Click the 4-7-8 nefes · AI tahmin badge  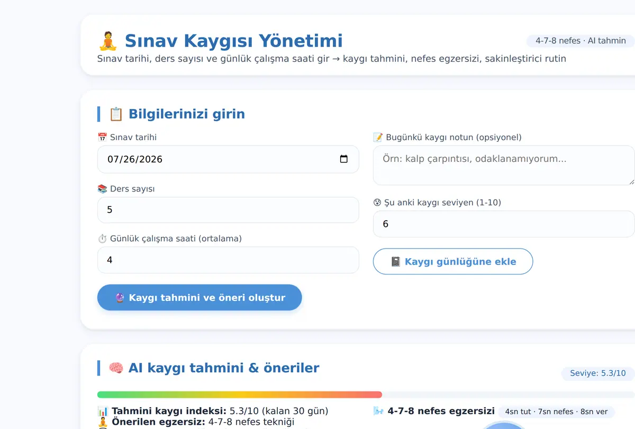pos(580,41)
